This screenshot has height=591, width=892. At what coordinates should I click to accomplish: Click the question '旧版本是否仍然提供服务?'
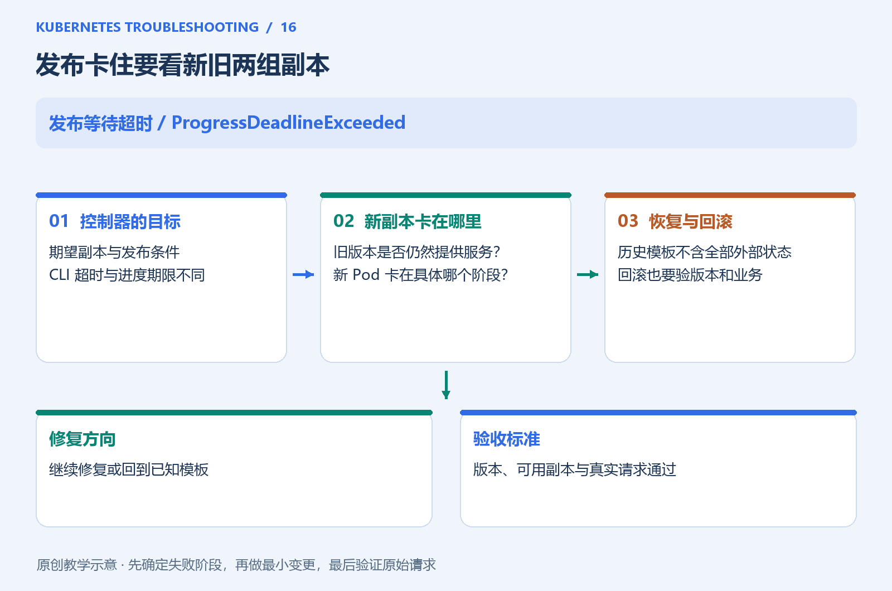coord(417,252)
